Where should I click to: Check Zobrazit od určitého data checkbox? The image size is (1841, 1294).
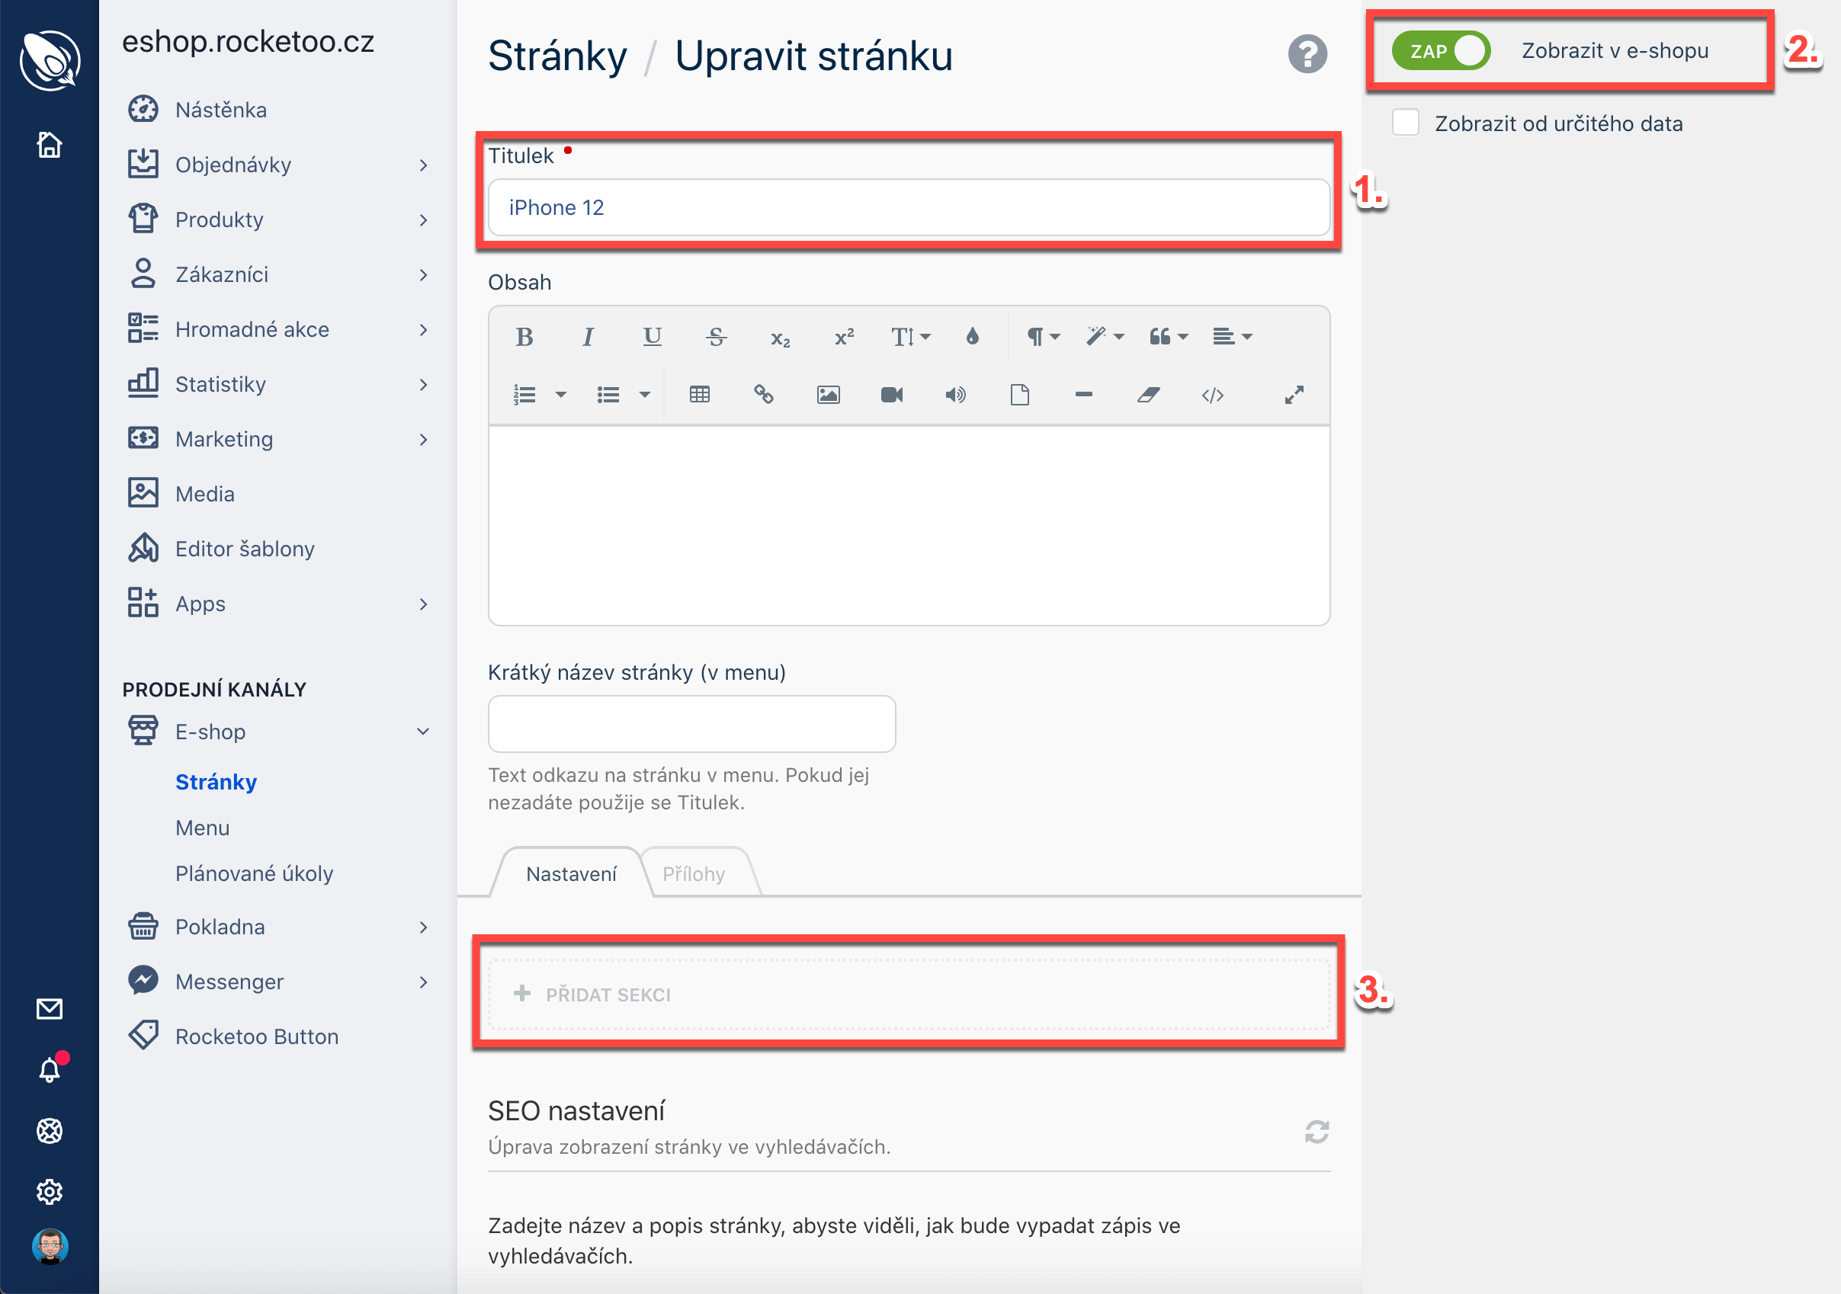pos(1406,123)
